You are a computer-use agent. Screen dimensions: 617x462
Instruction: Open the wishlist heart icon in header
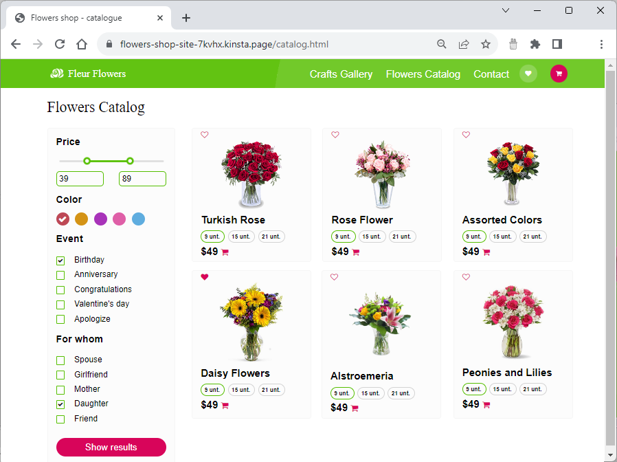click(528, 74)
